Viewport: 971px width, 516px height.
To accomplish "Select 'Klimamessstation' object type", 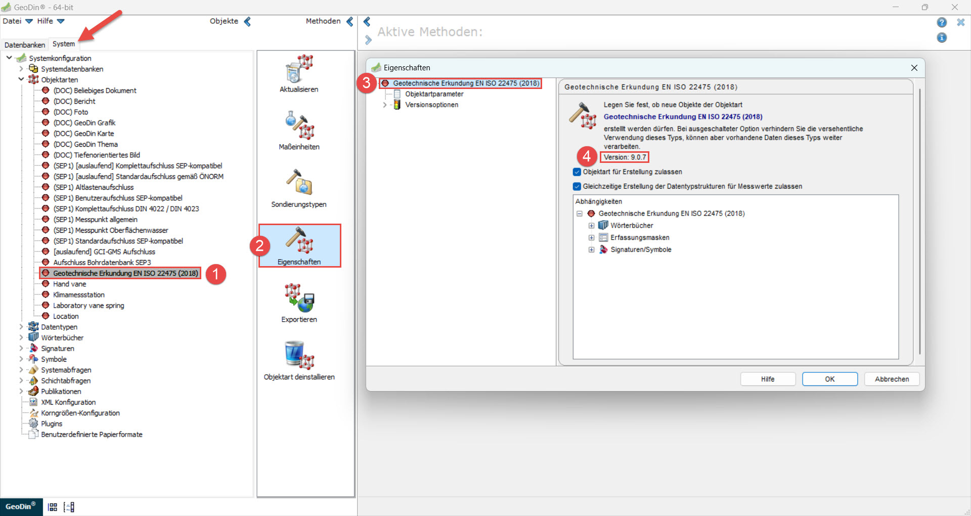I will pyautogui.click(x=79, y=294).
